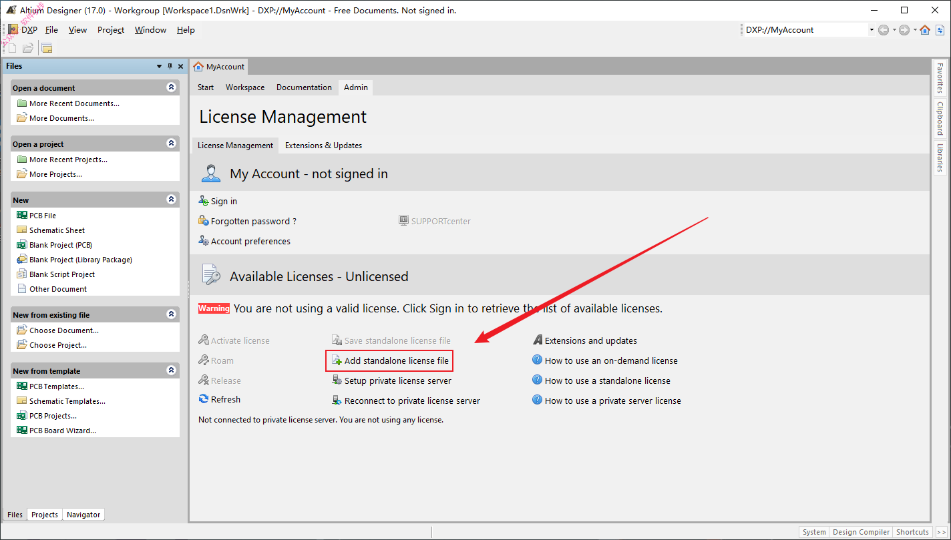This screenshot has height=540, width=951.
Task: Go to the home page icon
Action: 925,30
